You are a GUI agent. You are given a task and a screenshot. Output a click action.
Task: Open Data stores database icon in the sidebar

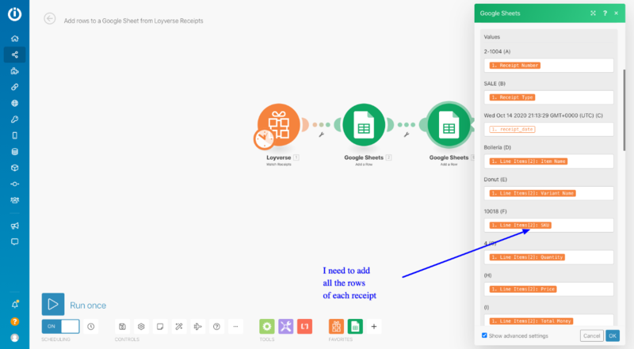tap(14, 151)
